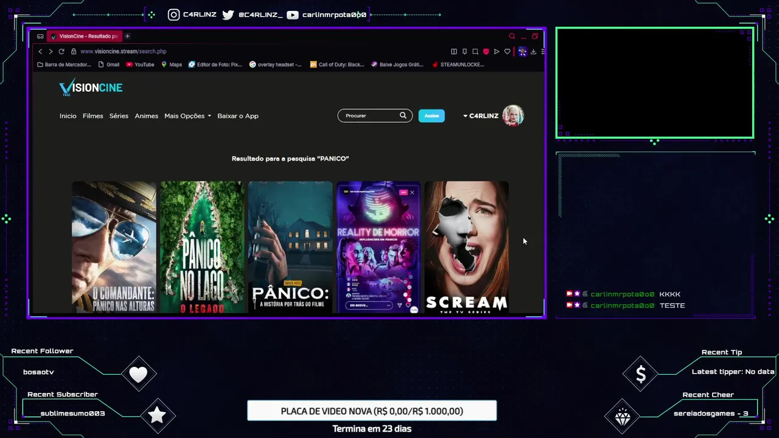Click the search magnifier in Procurar box
This screenshot has height=438, width=779.
pyautogui.click(x=403, y=116)
